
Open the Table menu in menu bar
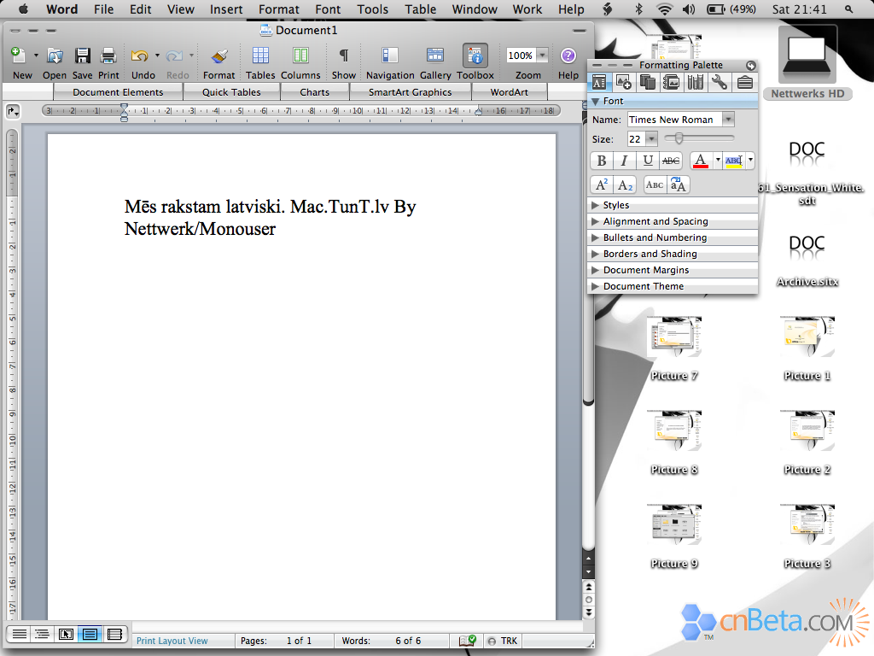420,9
